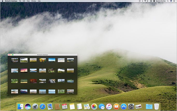Screen dimensions: 177x111
Task: Open App Store icon in Dock
Action: (x=124, y=107)
